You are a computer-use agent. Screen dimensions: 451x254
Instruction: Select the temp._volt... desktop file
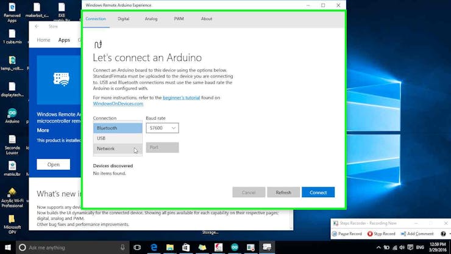pos(12,63)
